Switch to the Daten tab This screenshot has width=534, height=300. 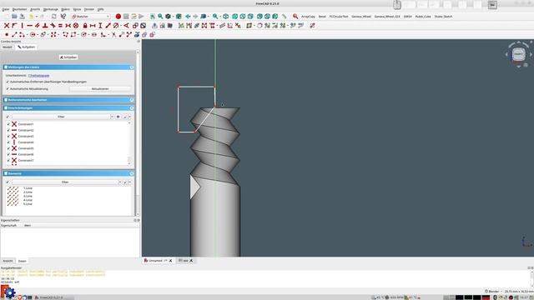pyautogui.click(x=23, y=261)
